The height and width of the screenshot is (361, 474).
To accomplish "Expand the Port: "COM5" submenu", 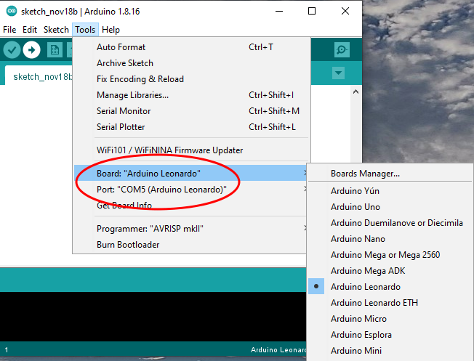I will click(191, 190).
